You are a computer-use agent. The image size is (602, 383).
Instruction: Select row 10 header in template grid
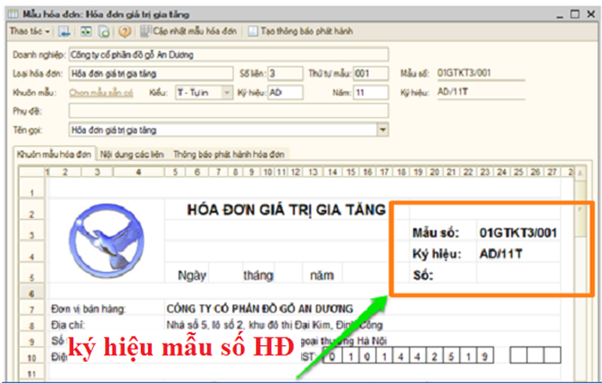pyautogui.click(x=32, y=356)
